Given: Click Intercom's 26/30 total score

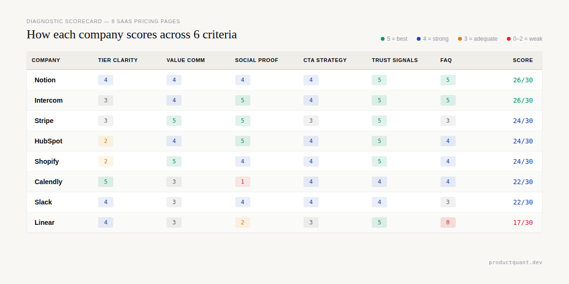Looking at the screenshot, I should click(523, 100).
